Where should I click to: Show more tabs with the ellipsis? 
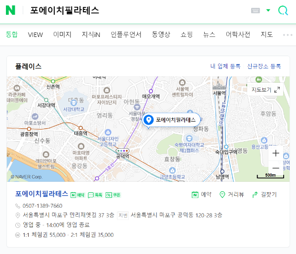point(288,35)
